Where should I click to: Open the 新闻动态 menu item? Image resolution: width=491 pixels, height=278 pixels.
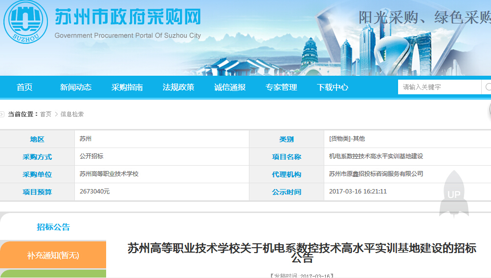point(76,87)
